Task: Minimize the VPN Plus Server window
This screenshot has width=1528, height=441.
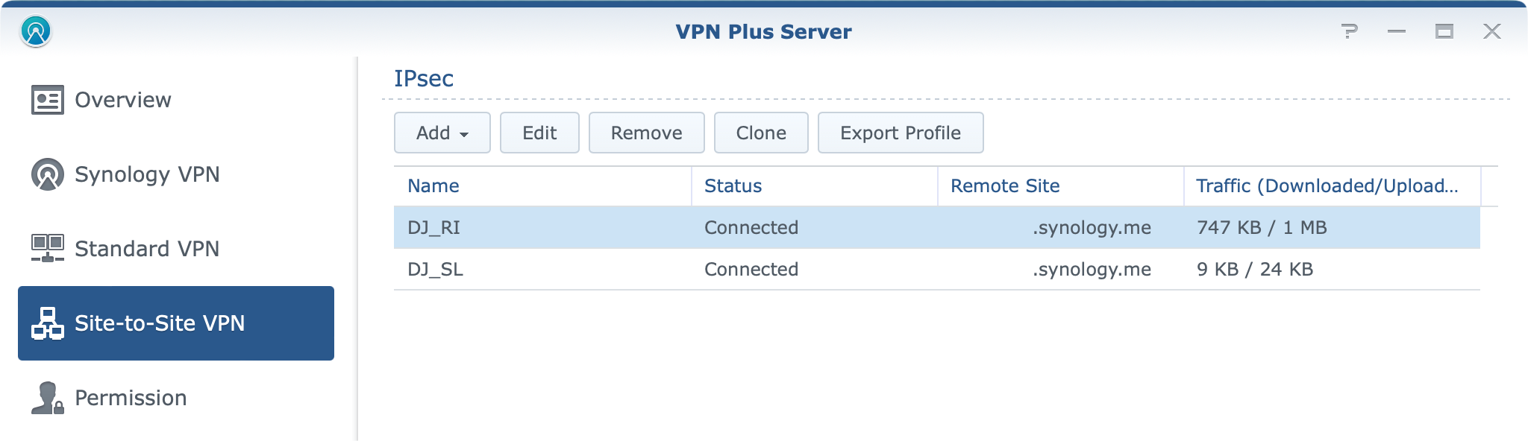Action: (x=1397, y=31)
